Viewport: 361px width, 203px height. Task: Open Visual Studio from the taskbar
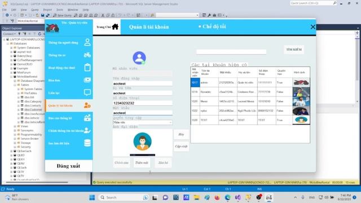click(238, 197)
